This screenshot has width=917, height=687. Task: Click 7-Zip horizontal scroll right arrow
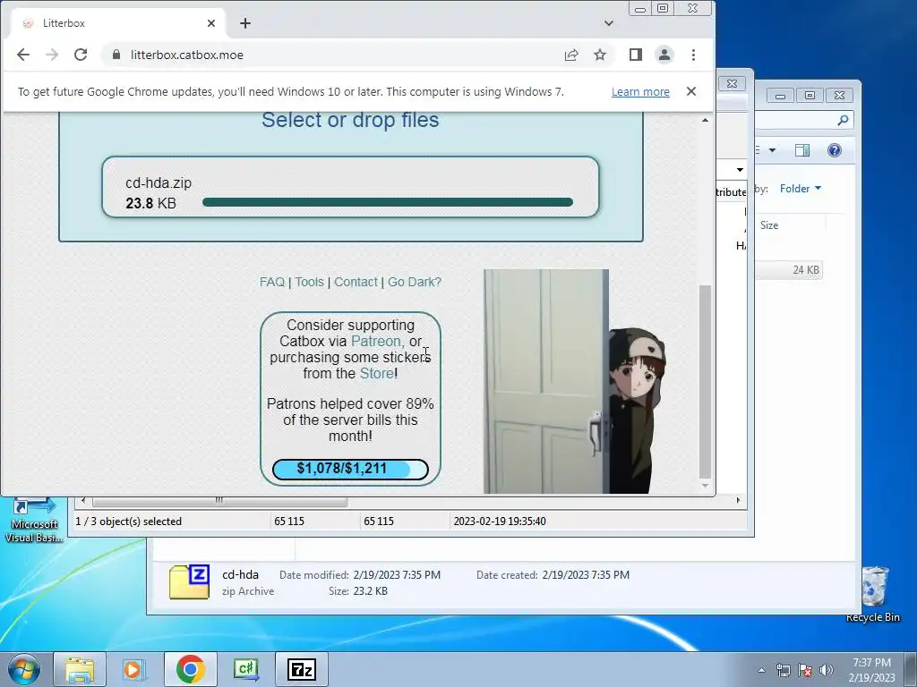[x=738, y=501]
